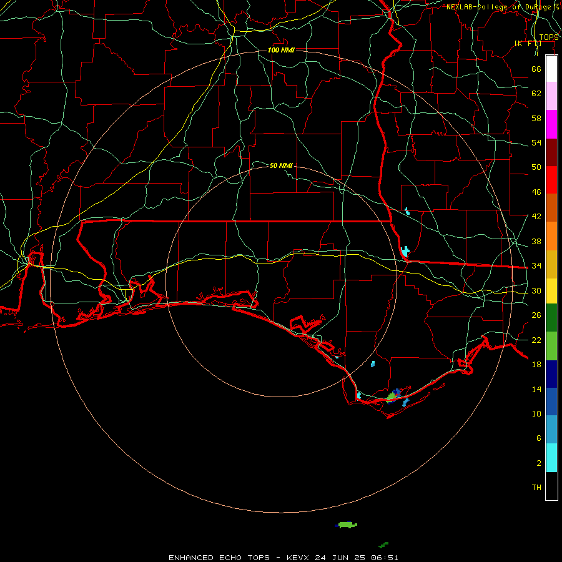
Task: Click the 58 scale value
Action: click(536, 118)
